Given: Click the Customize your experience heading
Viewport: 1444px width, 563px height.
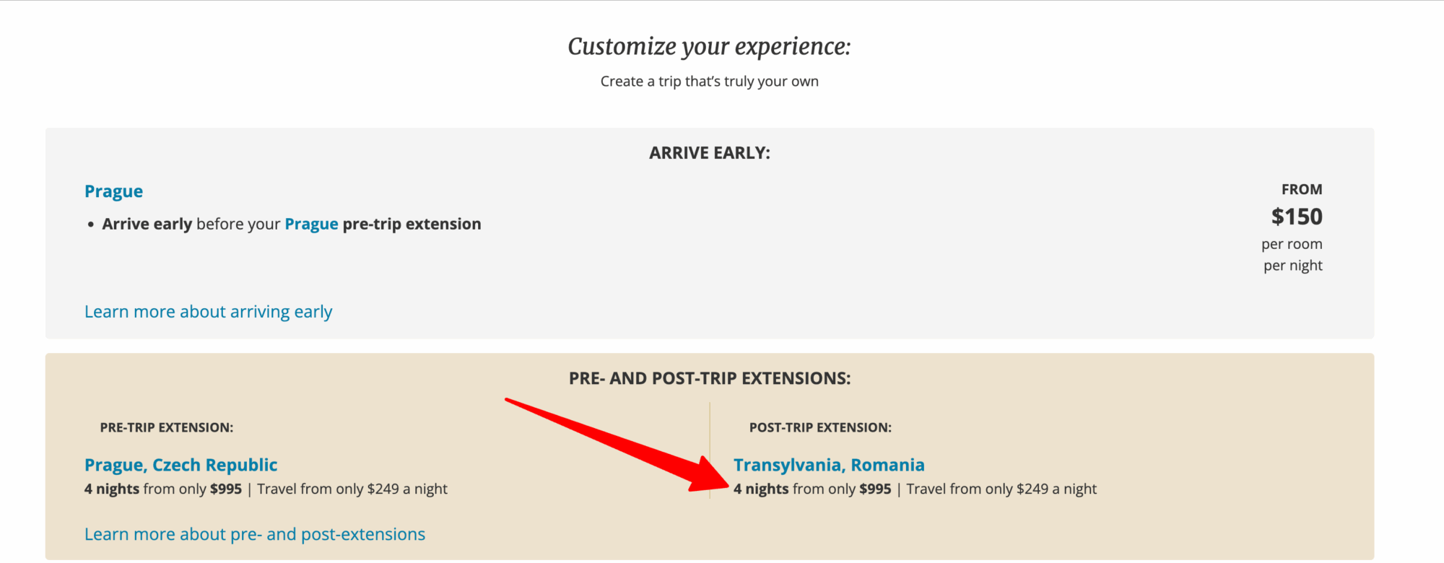Looking at the screenshot, I should click(709, 46).
